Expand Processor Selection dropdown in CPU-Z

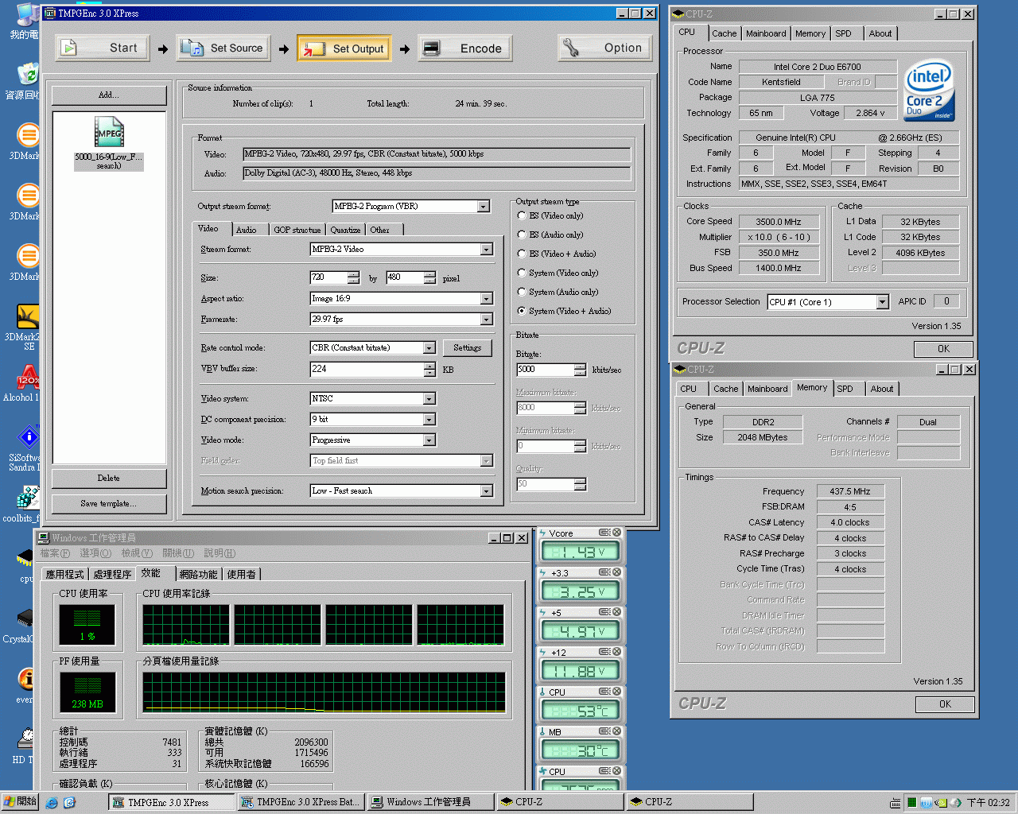point(882,302)
